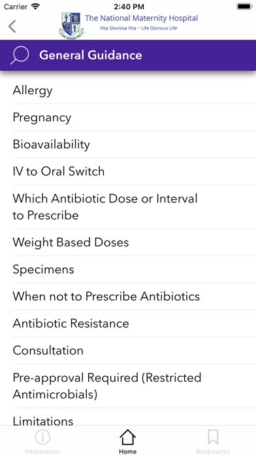
Task: Open search with magnifying glass icon
Action: coord(20,55)
